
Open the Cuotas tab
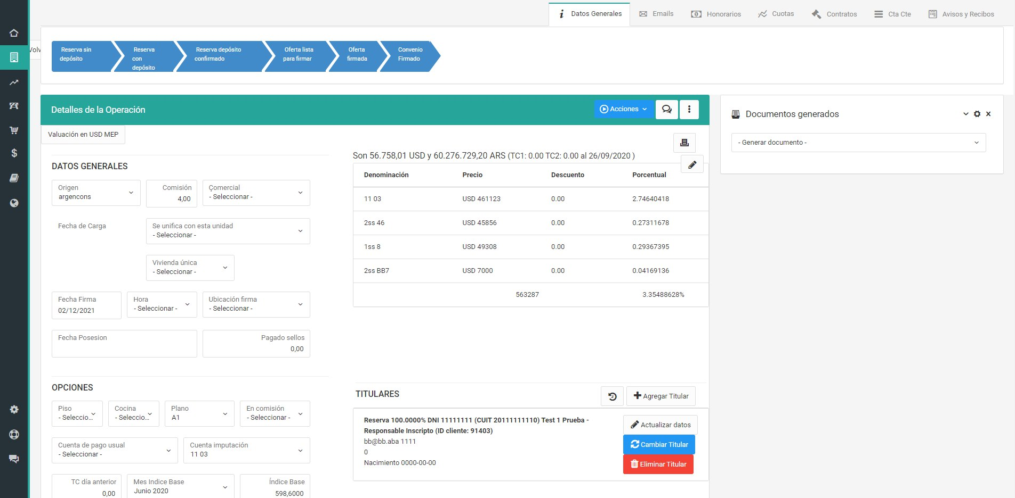click(x=776, y=14)
